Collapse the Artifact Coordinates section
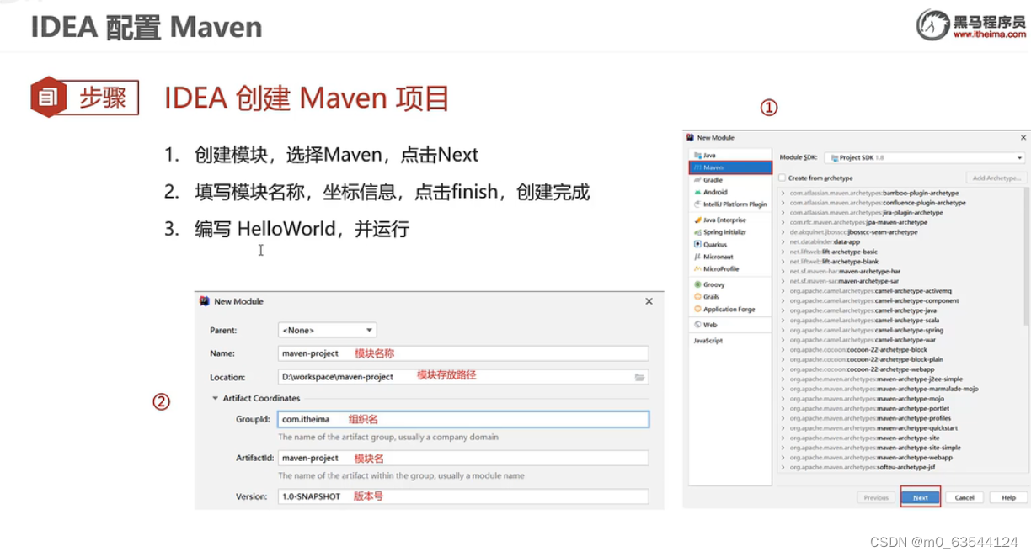This screenshot has width=1031, height=557. [x=216, y=398]
